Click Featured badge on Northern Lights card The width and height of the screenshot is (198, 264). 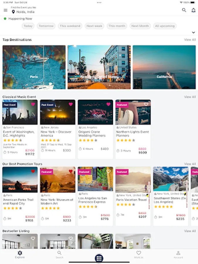point(122,105)
